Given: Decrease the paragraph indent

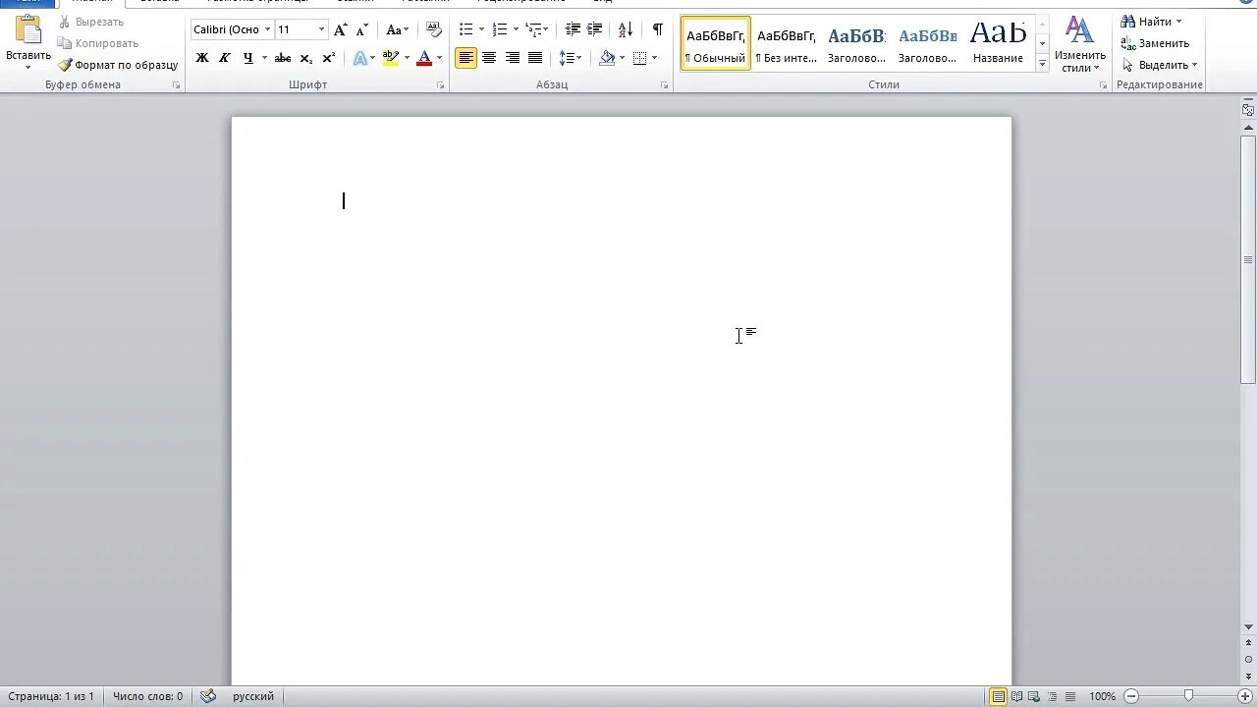Looking at the screenshot, I should click(573, 29).
